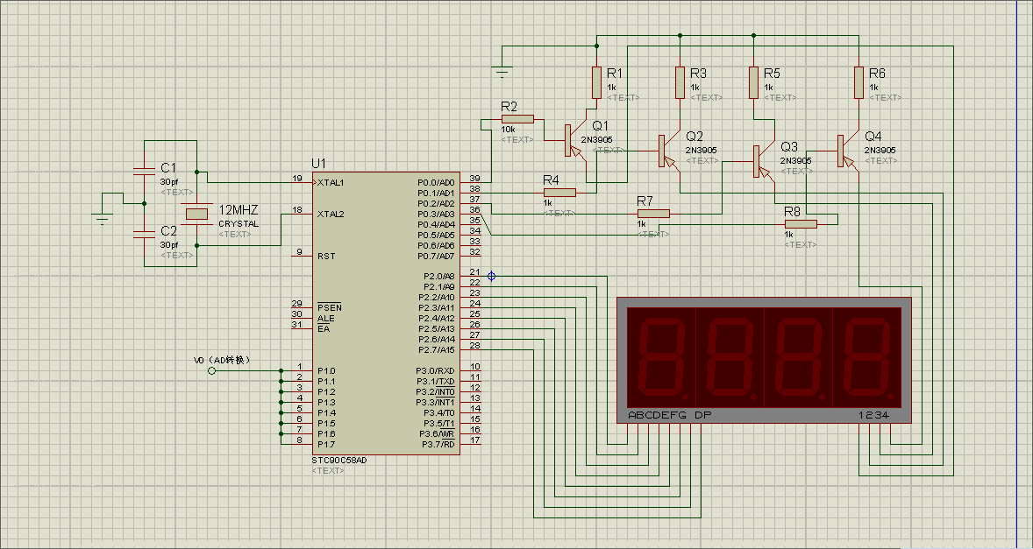Select the four-digit seven-segment display

pos(764,360)
